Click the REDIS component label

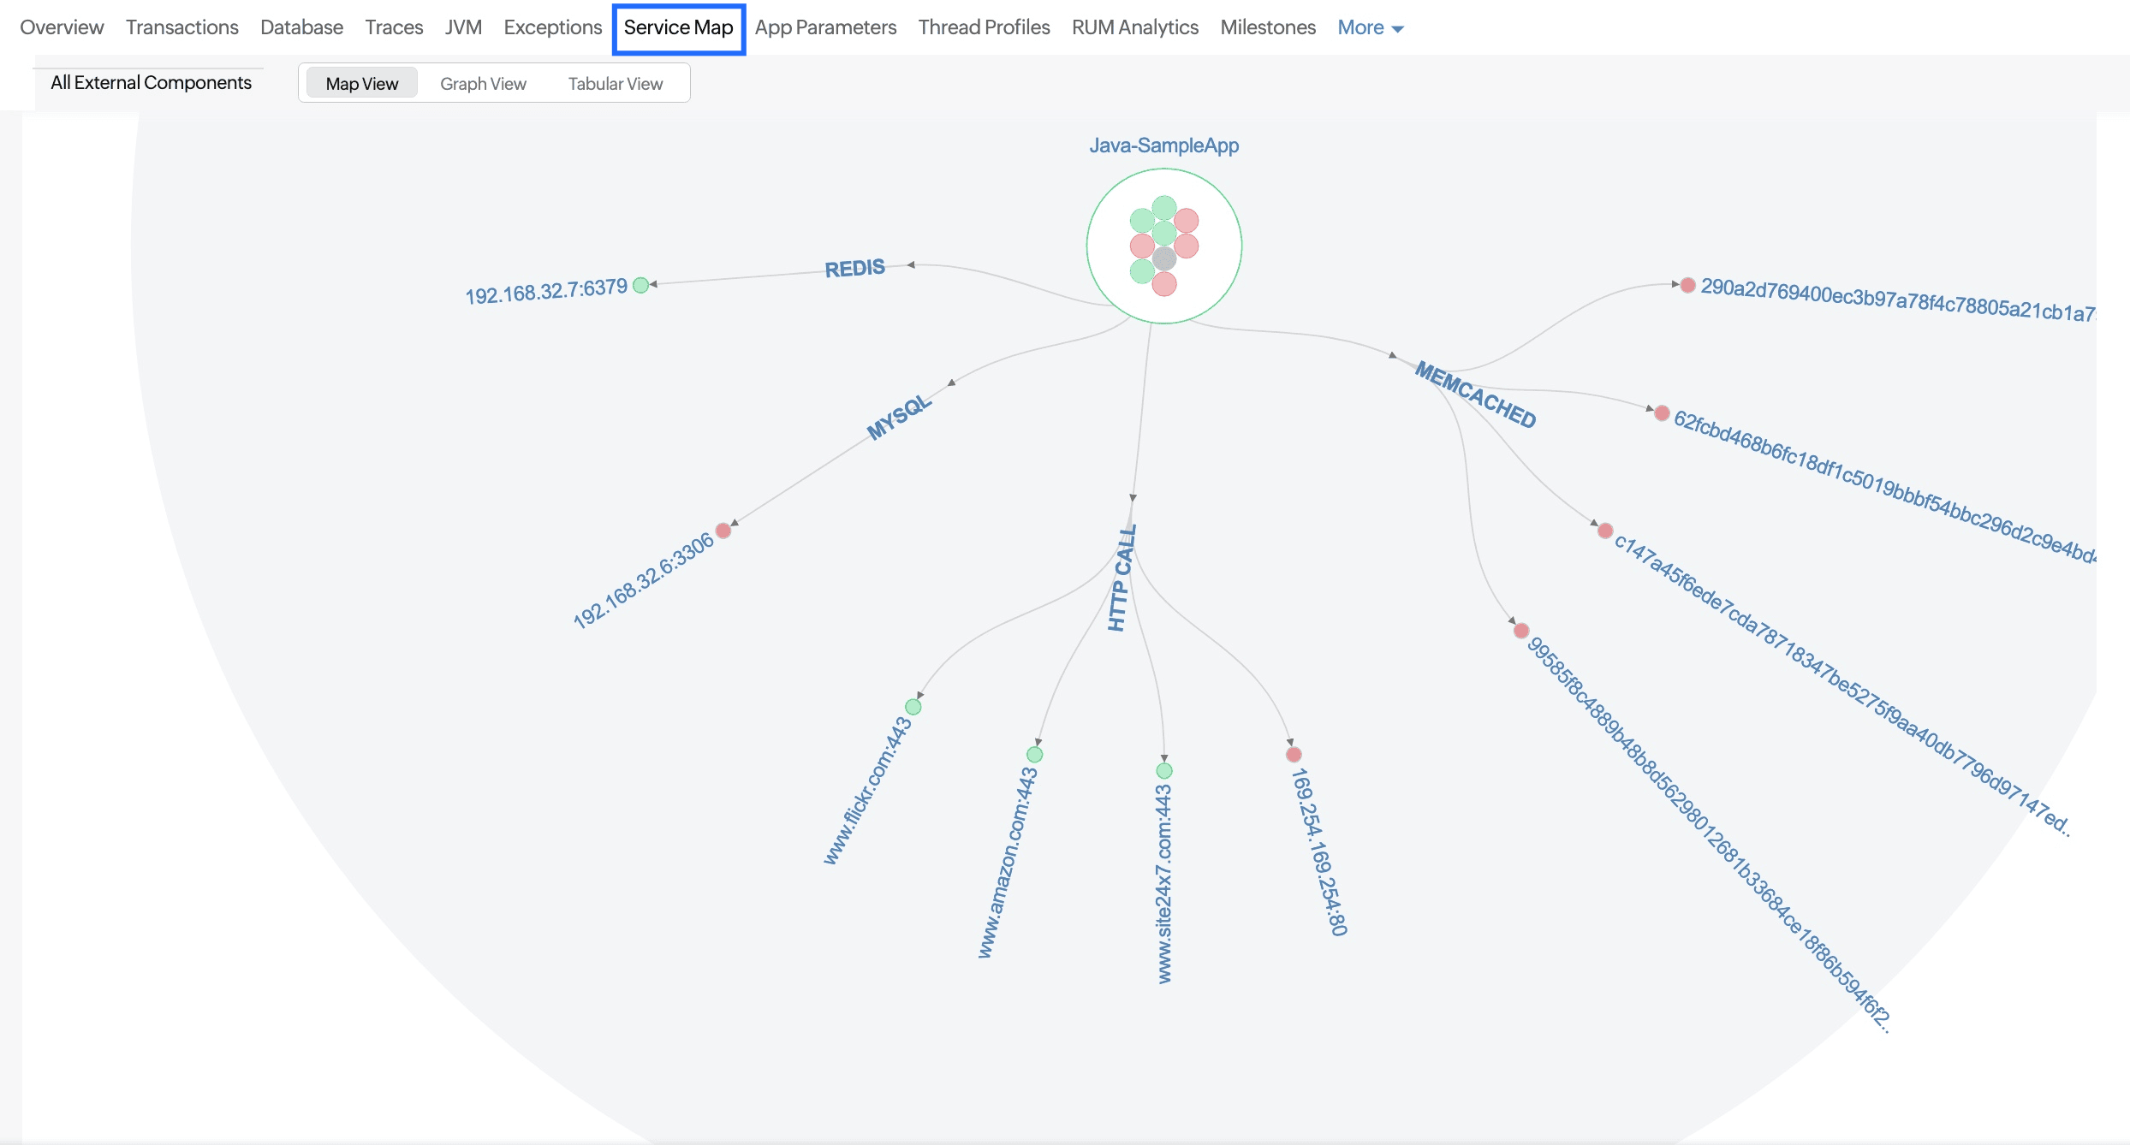pyautogui.click(x=854, y=268)
